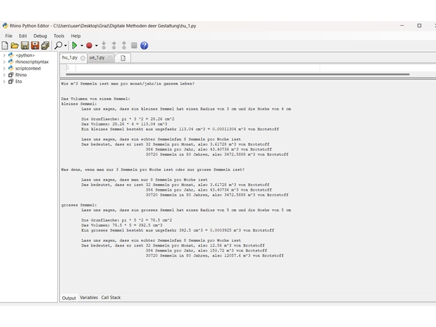Click the output line 'grosses Semmel:'
The image size is (436, 327).
(79, 205)
